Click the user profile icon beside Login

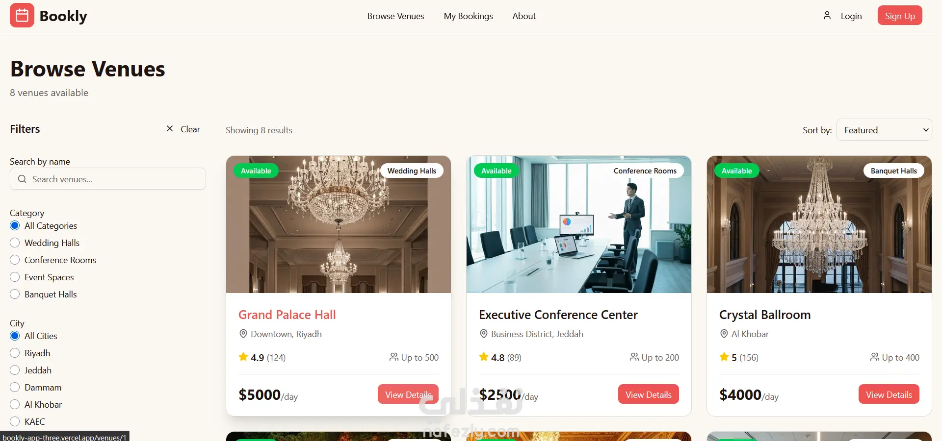827,16
